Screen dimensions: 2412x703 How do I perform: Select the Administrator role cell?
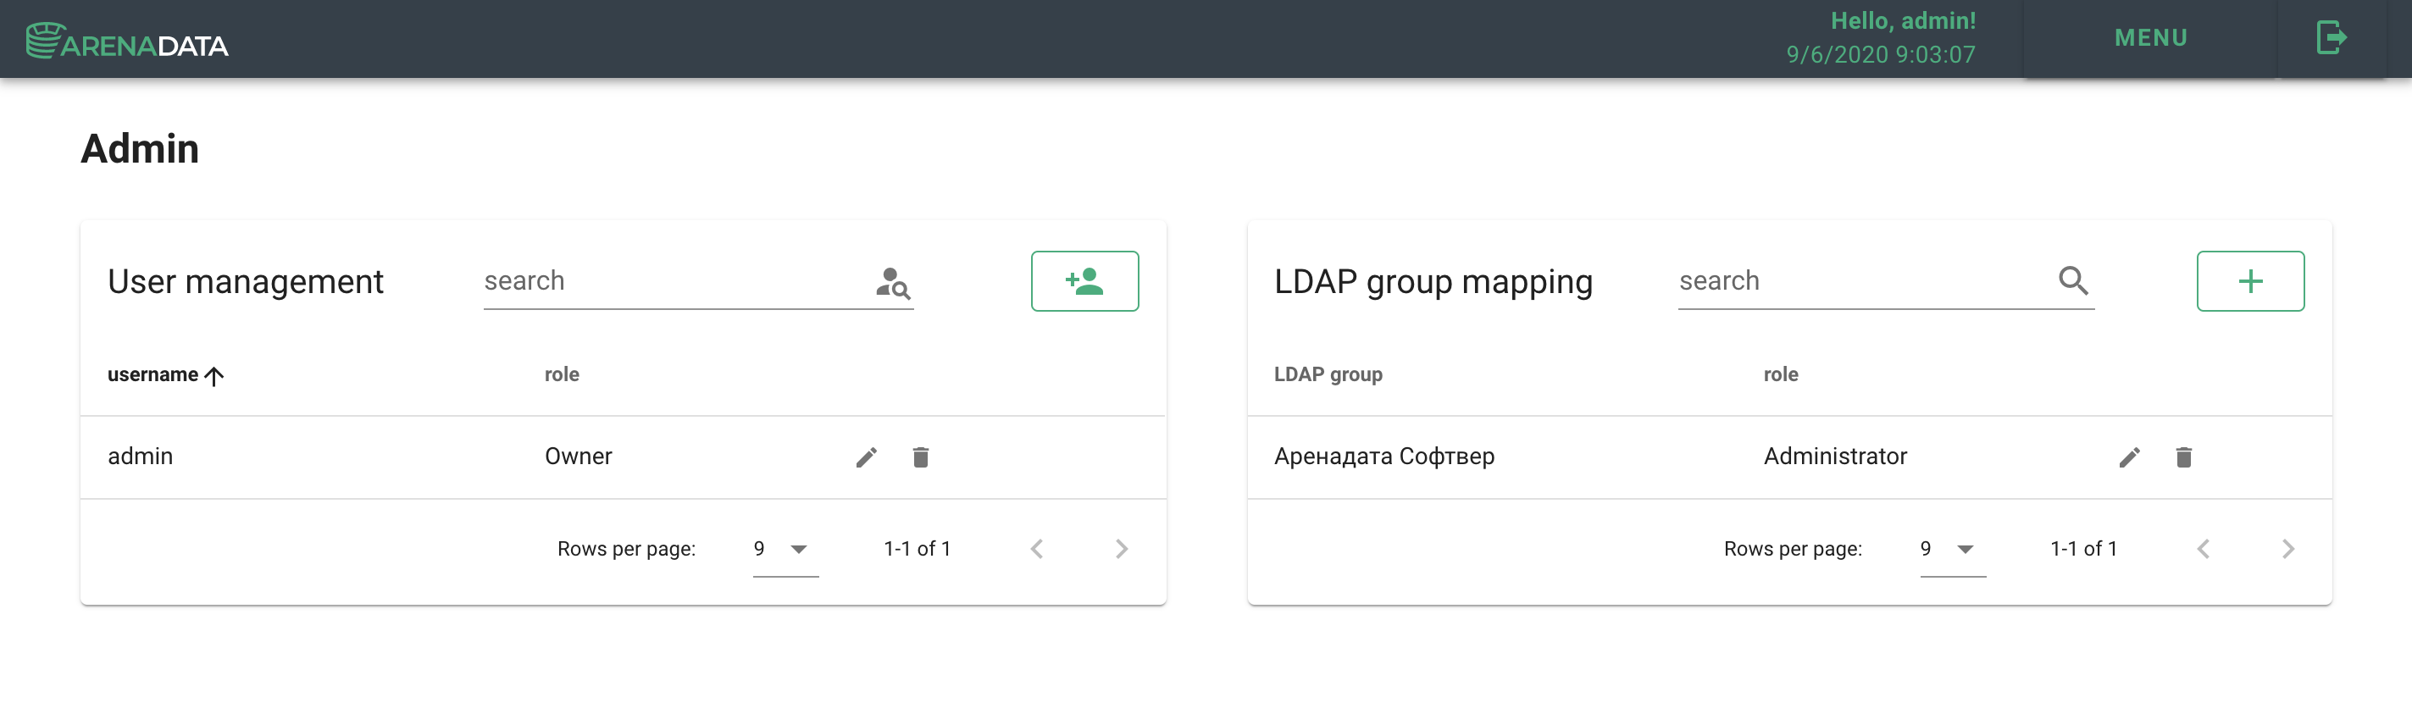[x=1835, y=457]
